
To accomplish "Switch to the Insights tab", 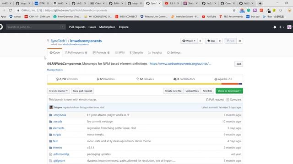I will pos(155,53).
